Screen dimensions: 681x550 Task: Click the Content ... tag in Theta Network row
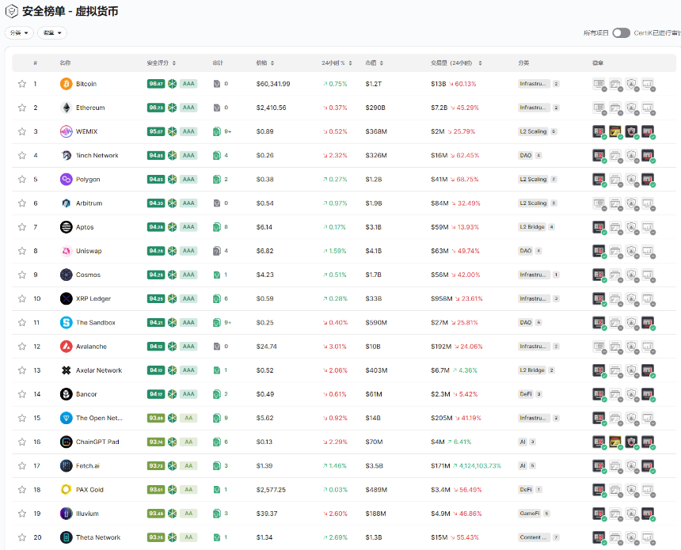coord(534,537)
